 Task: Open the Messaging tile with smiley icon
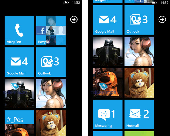[x=108, y=114]
